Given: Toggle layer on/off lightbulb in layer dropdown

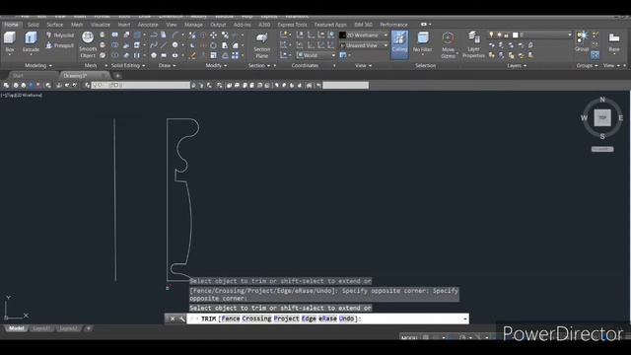Looking at the screenshot, I should [x=491, y=35].
